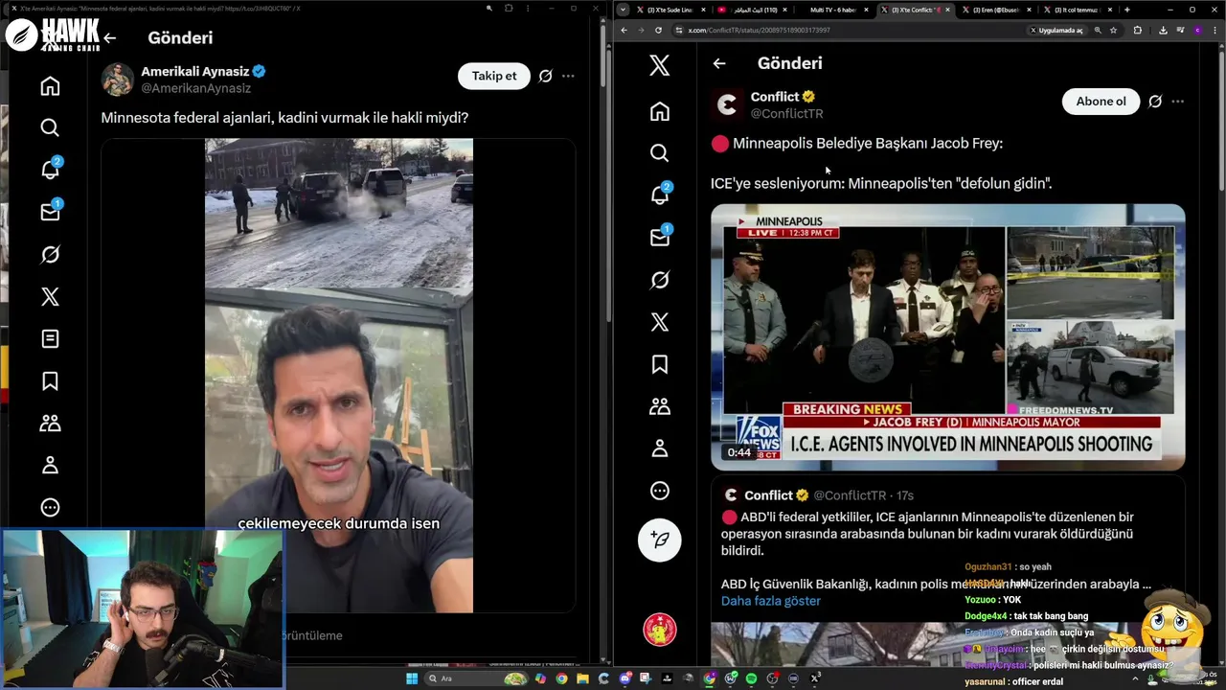Image resolution: width=1226 pixels, height=690 pixels.
Task: Open Chrome three-dot menu
Action: pos(1215,30)
